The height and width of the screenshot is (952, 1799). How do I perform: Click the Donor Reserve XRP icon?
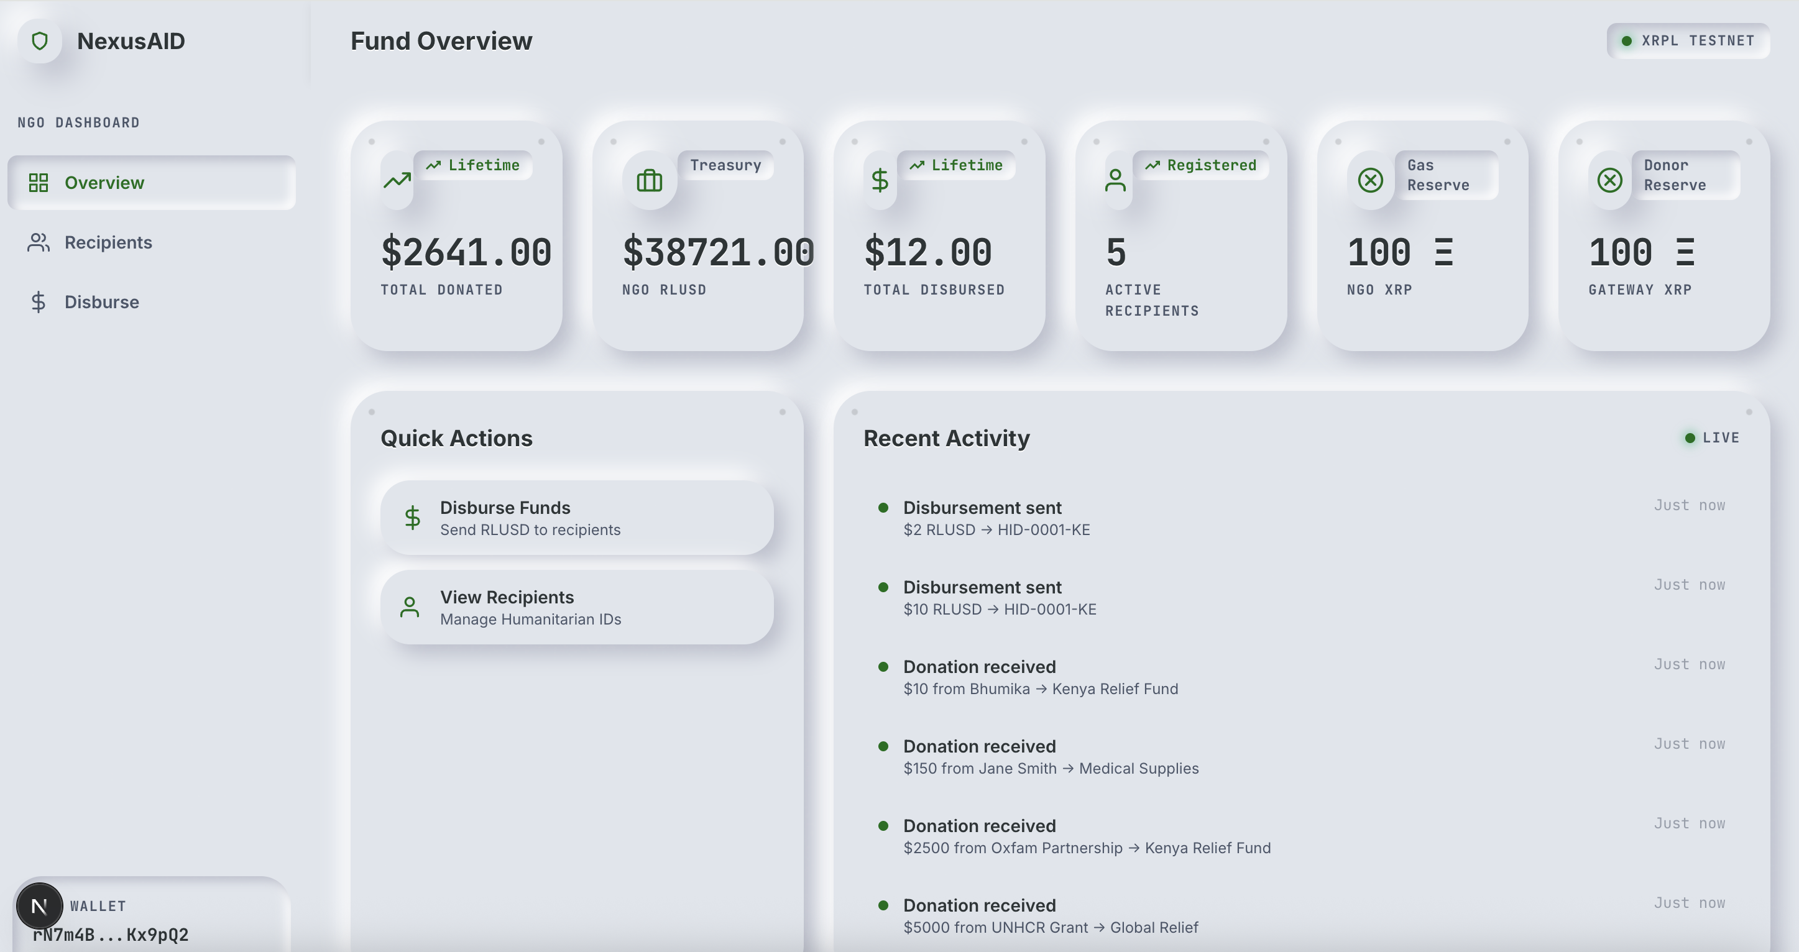1610,181
